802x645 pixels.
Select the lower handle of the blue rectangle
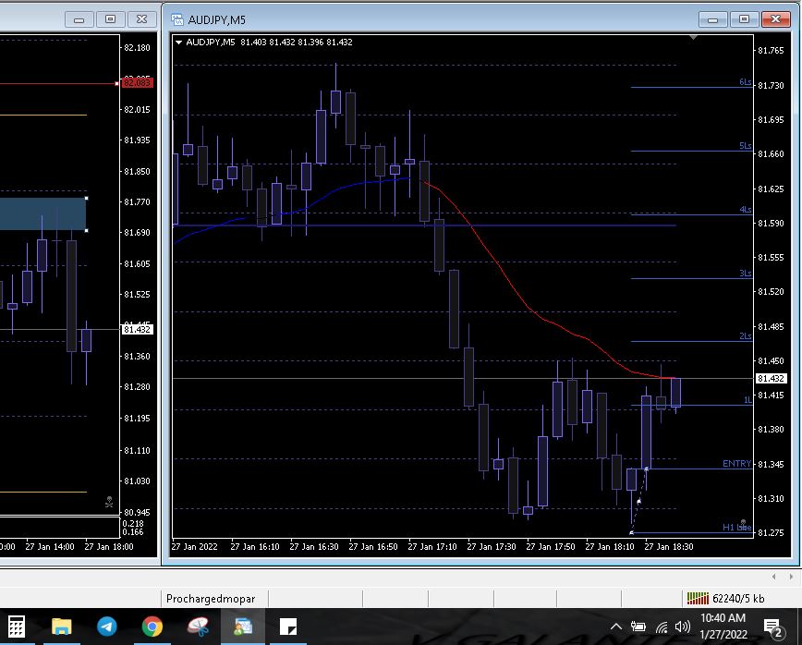click(x=87, y=231)
